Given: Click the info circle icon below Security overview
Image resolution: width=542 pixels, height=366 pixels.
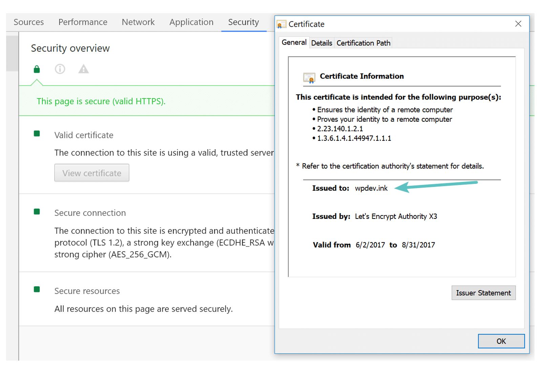Looking at the screenshot, I should coord(60,69).
